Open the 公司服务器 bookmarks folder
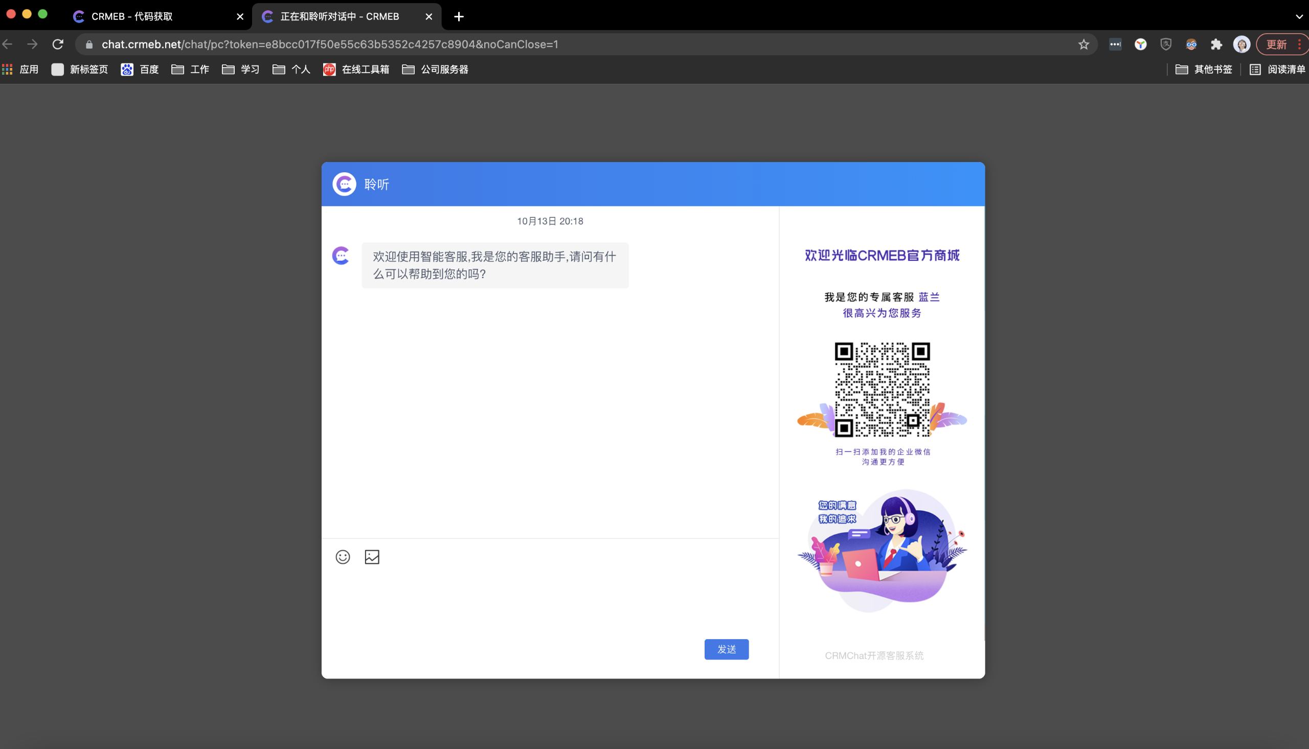1309x749 pixels. pyautogui.click(x=435, y=69)
